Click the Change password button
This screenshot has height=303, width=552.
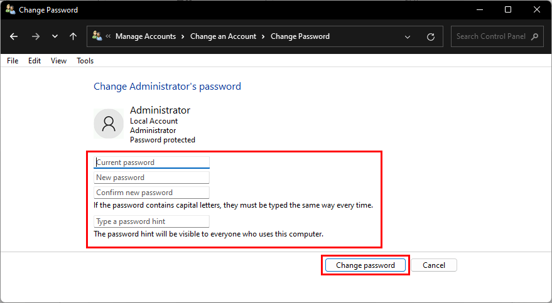pos(365,265)
